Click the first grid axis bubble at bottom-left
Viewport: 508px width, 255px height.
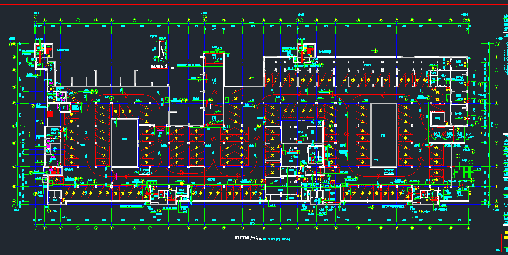click(x=36, y=227)
